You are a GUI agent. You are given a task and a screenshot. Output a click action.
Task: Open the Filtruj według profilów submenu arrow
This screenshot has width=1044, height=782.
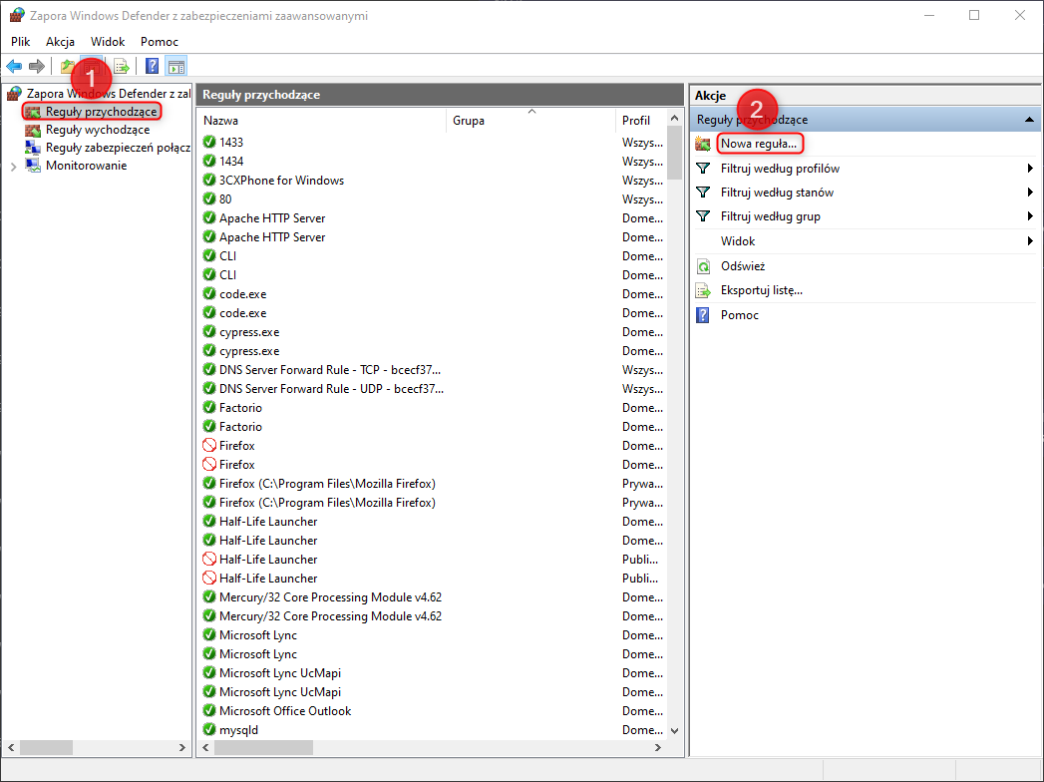1030,169
